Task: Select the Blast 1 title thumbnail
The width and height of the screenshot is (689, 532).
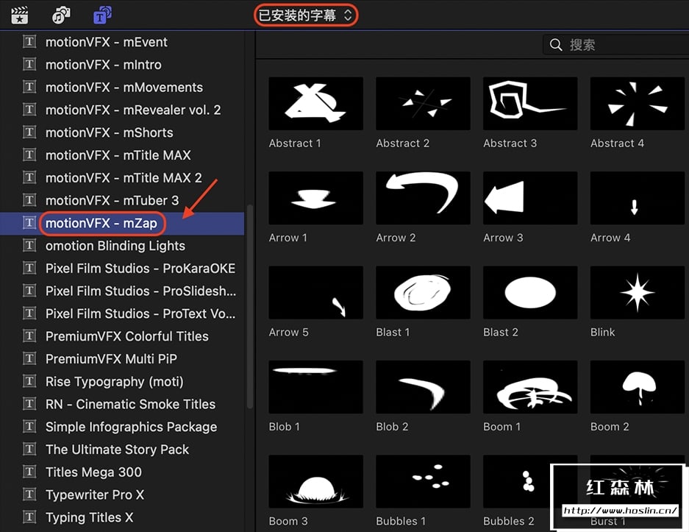Action: pos(423,292)
